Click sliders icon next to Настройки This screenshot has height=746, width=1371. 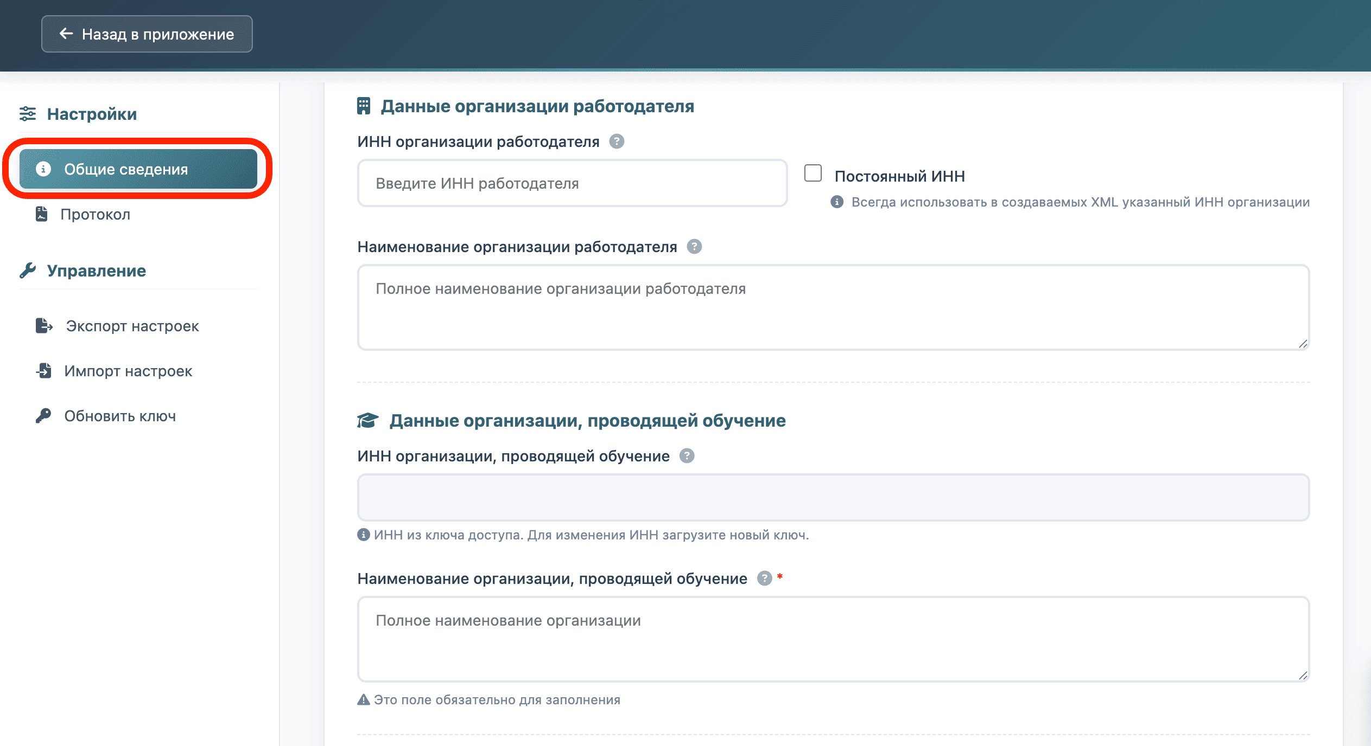pyautogui.click(x=28, y=114)
